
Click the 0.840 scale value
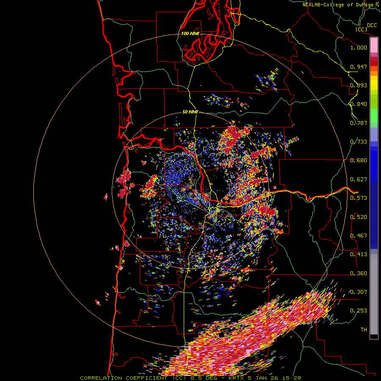point(359,104)
